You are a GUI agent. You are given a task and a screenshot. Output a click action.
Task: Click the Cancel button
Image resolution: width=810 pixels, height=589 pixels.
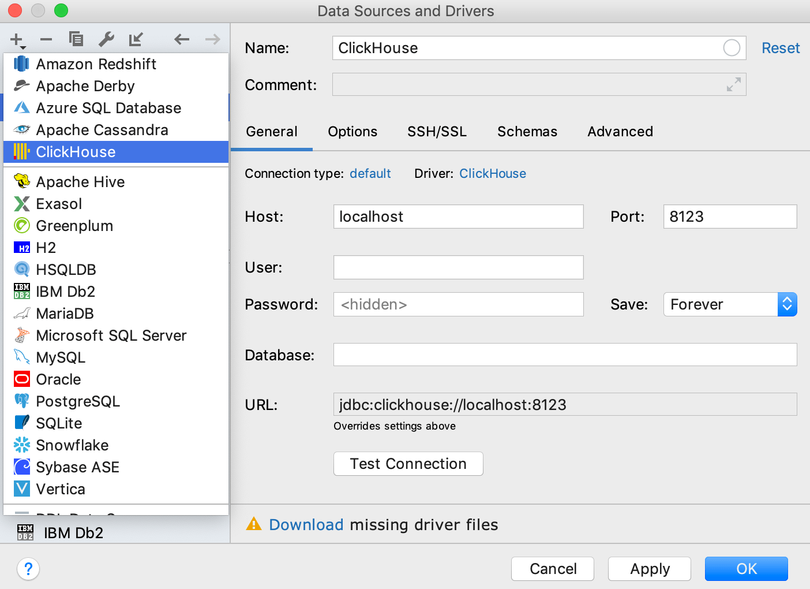(553, 569)
